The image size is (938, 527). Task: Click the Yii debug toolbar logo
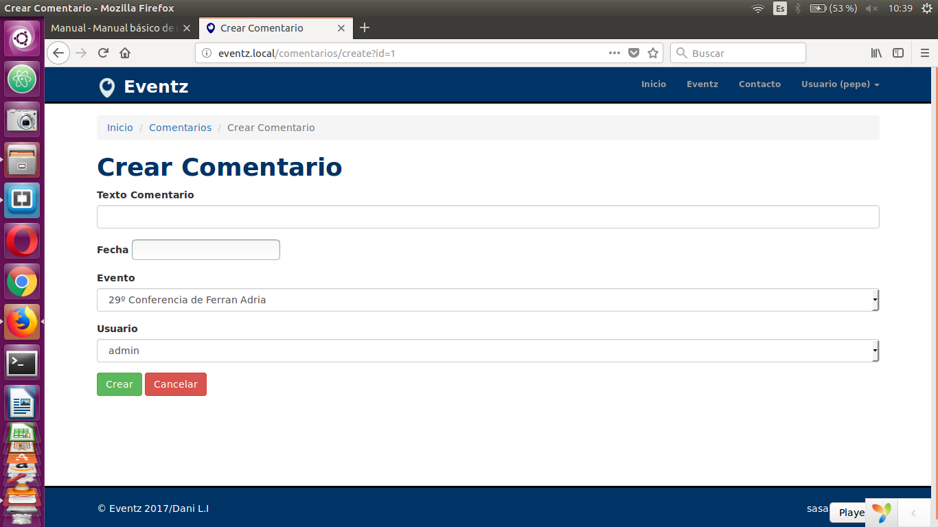[x=882, y=512]
